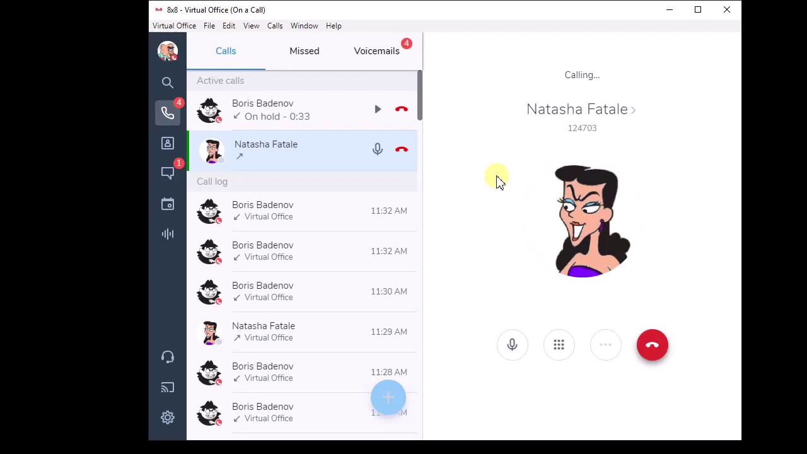Hang up the Boris Badenov held call
The height and width of the screenshot is (454, 807).
pos(402,110)
